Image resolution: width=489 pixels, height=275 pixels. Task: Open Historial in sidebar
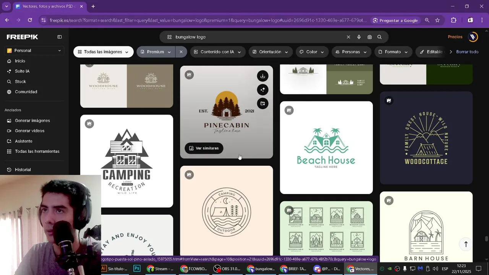click(23, 170)
